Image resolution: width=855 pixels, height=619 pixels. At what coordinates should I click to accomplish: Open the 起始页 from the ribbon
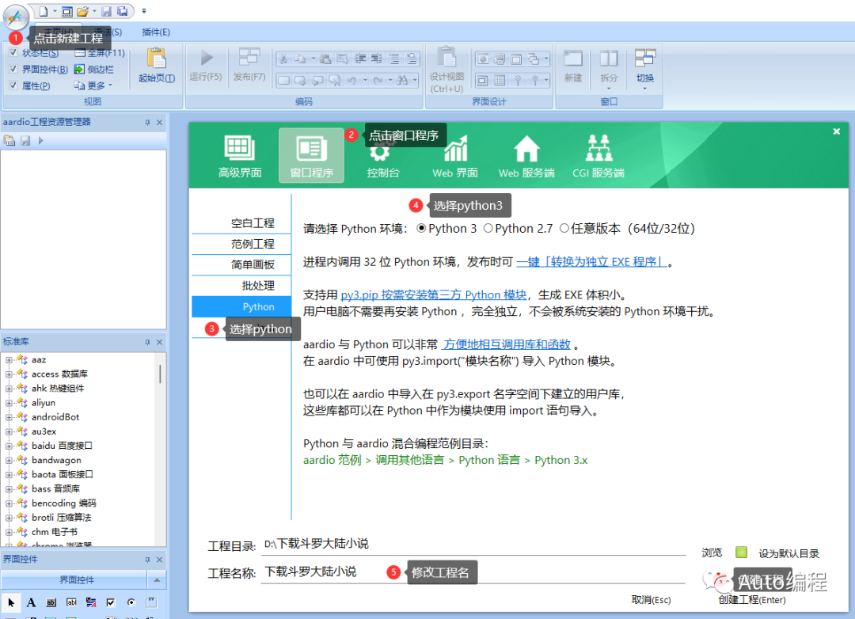click(155, 67)
